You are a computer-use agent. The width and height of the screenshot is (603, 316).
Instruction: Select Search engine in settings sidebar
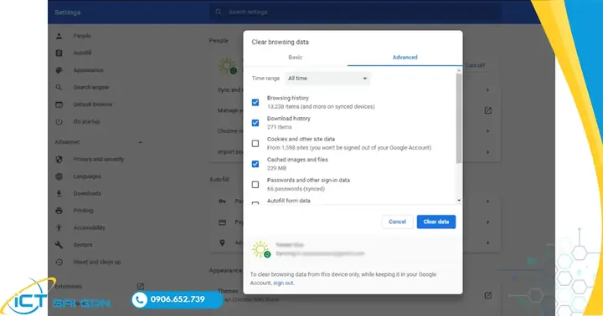coord(91,87)
